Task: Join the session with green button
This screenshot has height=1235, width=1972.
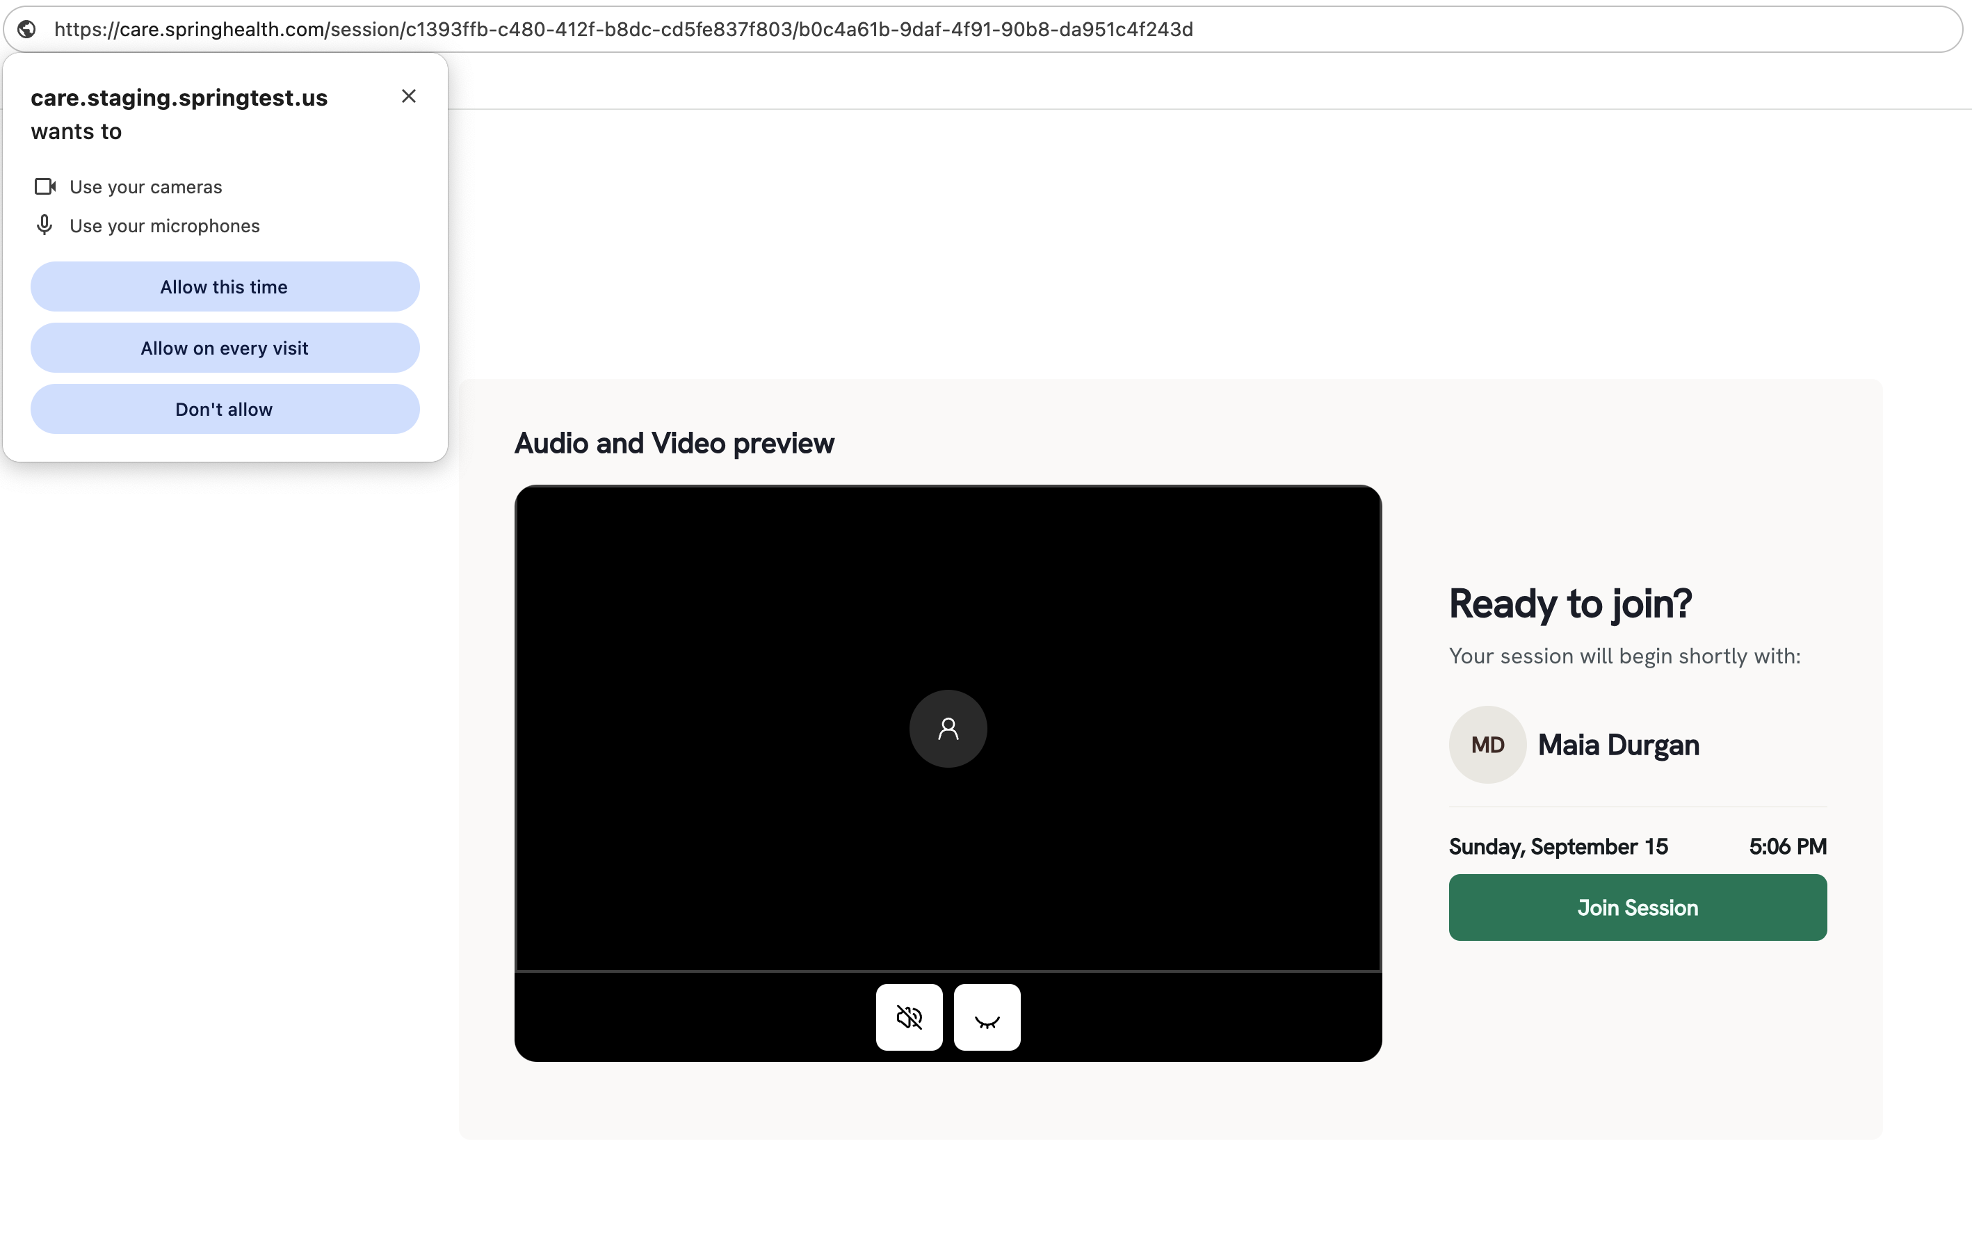Action: (1638, 907)
